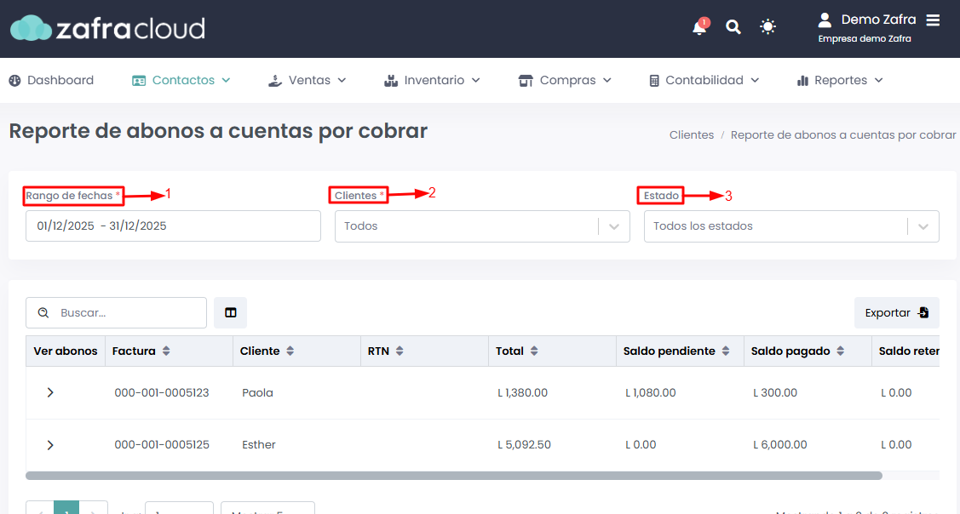Sort by Saldo pendiente column
The height and width of the screenshot is (514, 960).
726,351
